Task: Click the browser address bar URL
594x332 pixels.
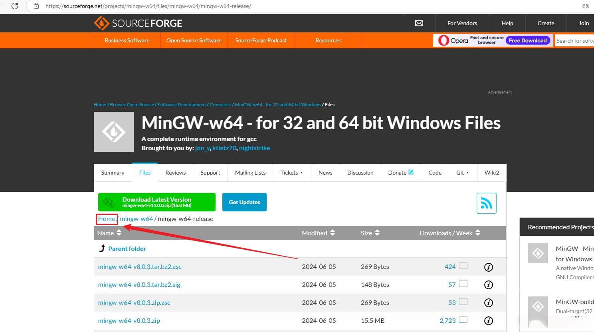Action: click(x=148, y=6)
